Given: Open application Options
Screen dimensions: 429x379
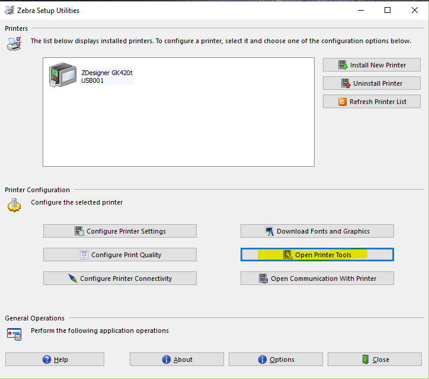Looking at the screenshot, I should click(276, 359).
